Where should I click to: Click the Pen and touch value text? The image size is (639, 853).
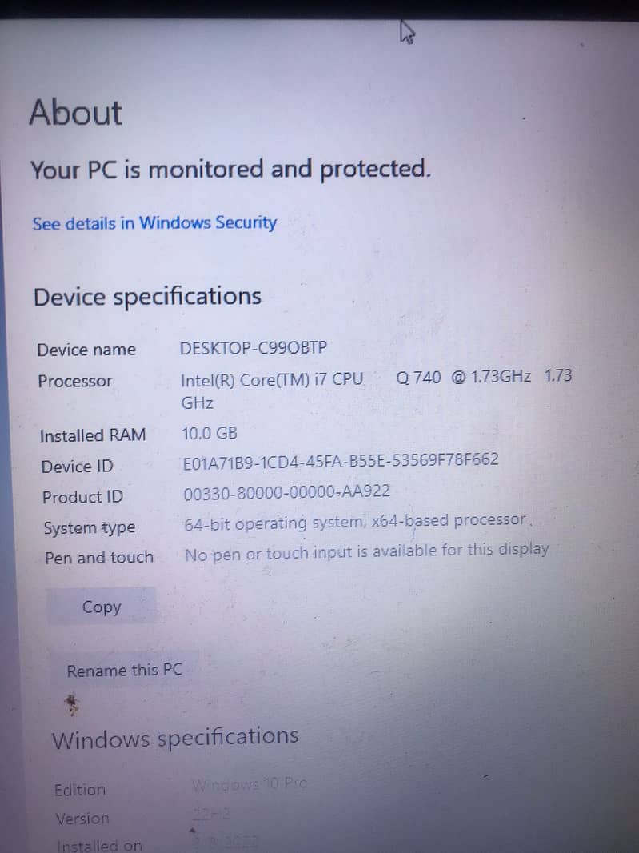[366, 552]
